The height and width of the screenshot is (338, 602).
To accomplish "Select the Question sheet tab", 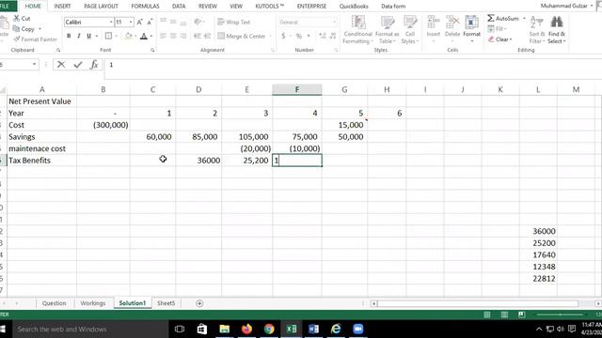I will point(55,303).
